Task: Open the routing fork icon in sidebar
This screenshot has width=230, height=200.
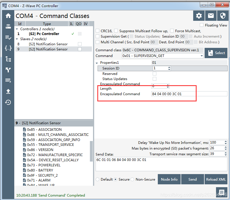Action: 8,70
